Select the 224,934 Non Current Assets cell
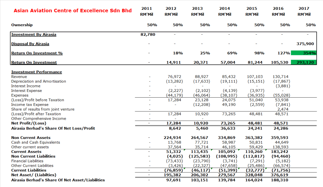Image resolution: width=323 pixels, height=187 pixels. tap(173, 138)
